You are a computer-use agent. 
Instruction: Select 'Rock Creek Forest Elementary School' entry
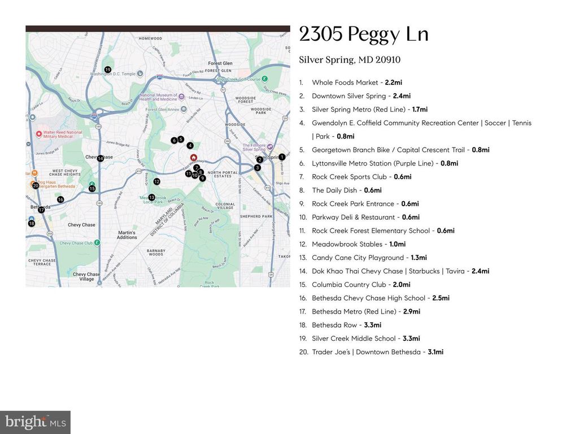click(x=377, y=231)
